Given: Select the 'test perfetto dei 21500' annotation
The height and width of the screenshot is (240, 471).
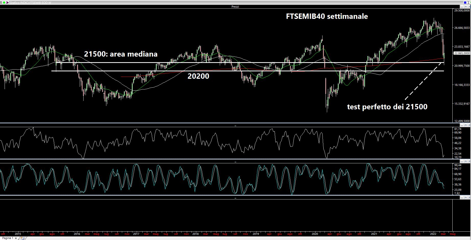Looking at the screenshot, I should [387, 107].
